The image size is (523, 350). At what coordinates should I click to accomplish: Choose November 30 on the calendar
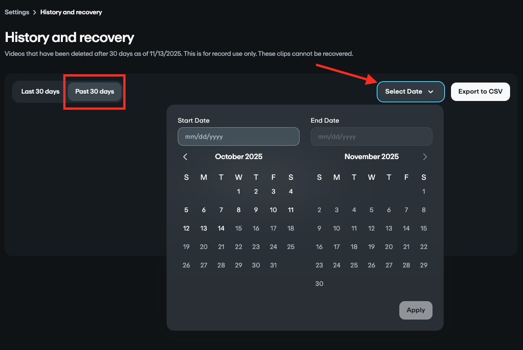tap(319, 283)
